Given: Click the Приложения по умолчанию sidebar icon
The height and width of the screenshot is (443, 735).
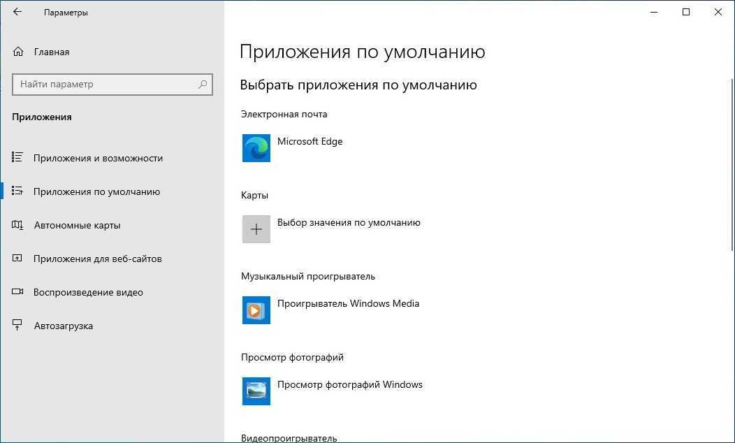Looking at the screenshot, I should pyautogui.click(x=17, y=191).
